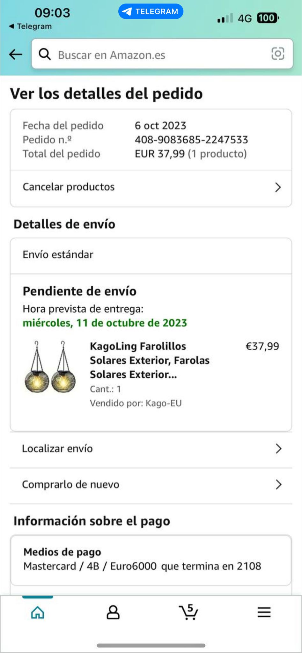Return to Telegram via back link
The width and height of the screenshot is (302, 653).
pyautogui.click(x=30, y=26)
